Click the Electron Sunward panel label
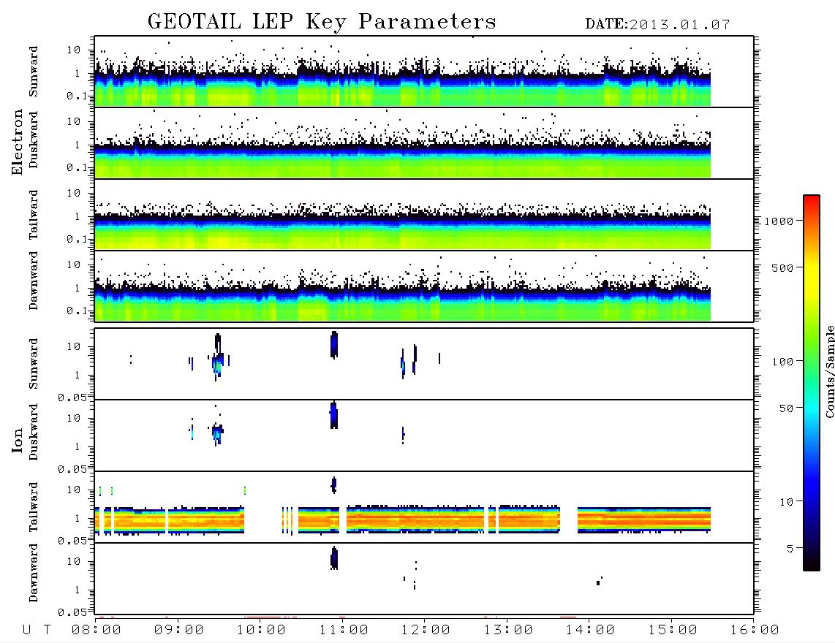The height and width of the screenshot is (643, 835). (33, 72)
